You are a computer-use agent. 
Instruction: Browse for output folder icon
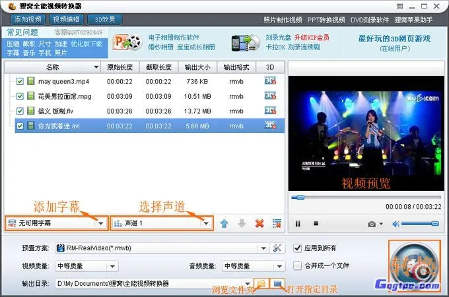click(261, 283)
